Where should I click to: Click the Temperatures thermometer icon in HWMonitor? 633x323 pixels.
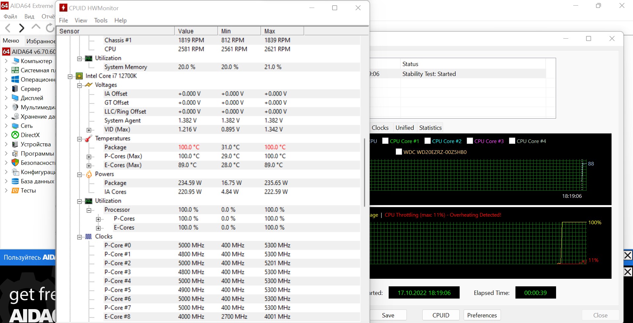click(x=88, y=138)
